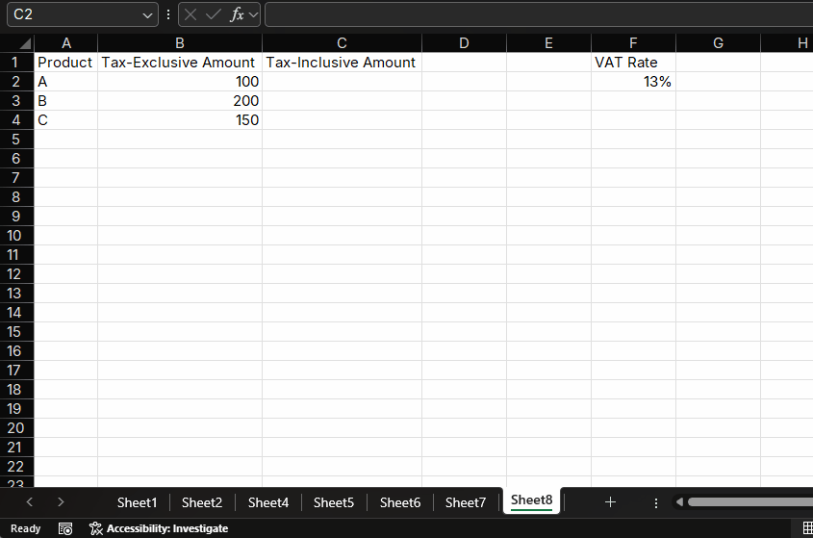The width and height of the screenshot is (813, 538).
Task: Switch to the Sheet4 tab
Action: point(268,502)
